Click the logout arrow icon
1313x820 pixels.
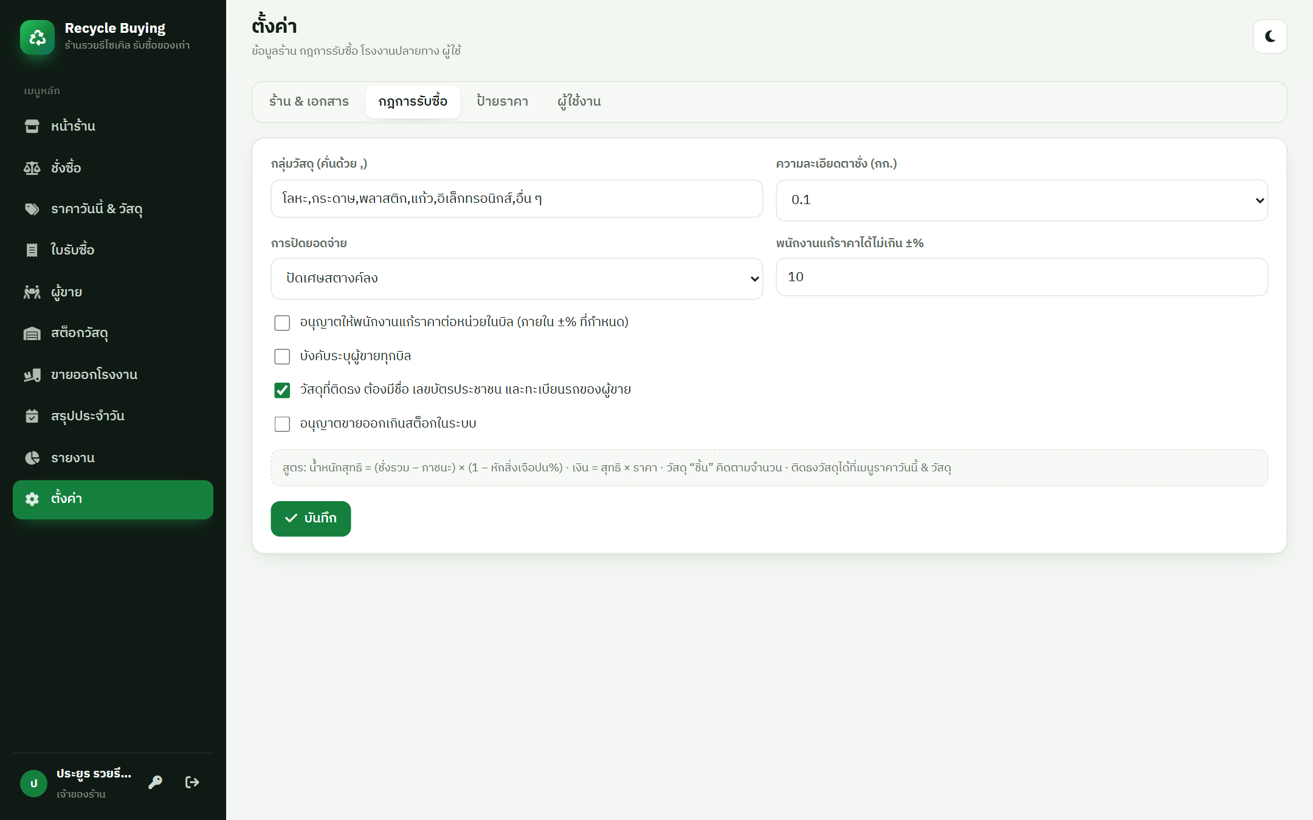pyautogui.click(x=192, y=782)
